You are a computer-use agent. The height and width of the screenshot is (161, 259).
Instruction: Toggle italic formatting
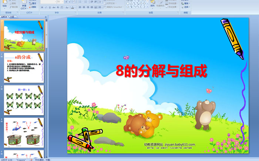[x=46, y=7]
